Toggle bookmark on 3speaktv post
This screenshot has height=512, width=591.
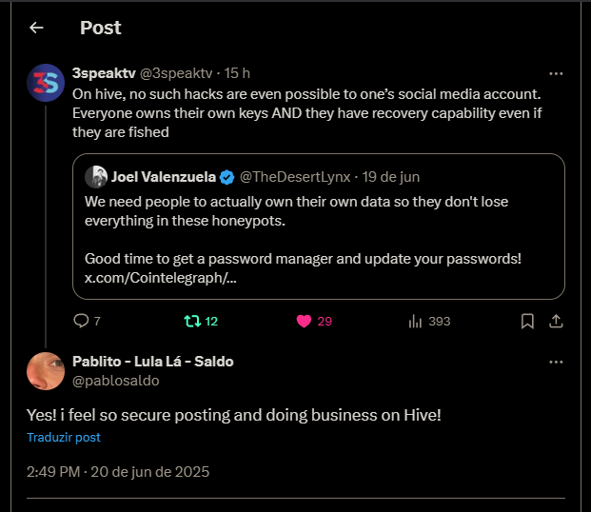tap(527, 322)
